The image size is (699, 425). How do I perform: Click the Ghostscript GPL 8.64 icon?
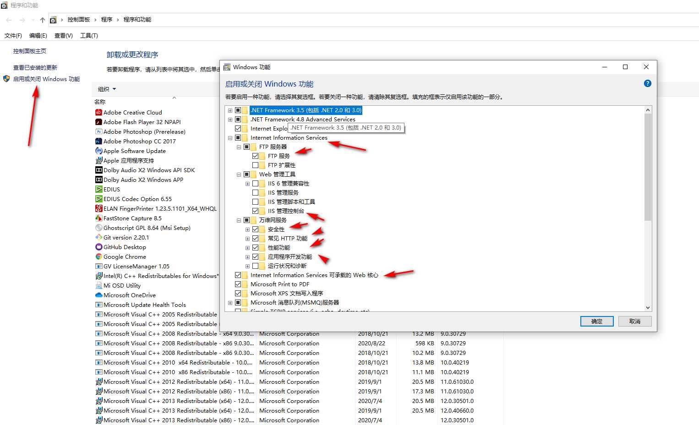tap(98, 228)
